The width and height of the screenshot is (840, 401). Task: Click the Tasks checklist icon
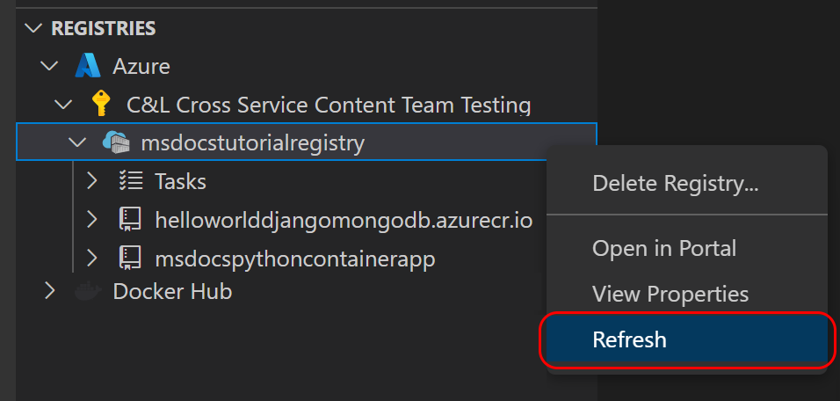click(x=130, y=181)
